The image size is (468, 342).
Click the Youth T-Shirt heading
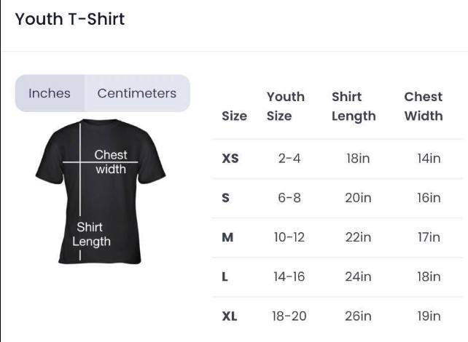point(70,19)
